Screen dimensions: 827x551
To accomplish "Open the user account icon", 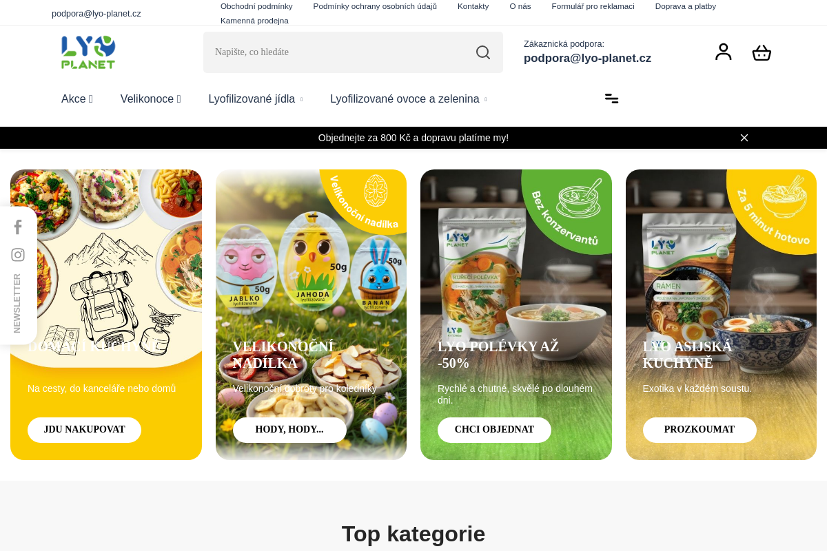I will [724, 52].
